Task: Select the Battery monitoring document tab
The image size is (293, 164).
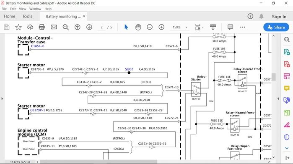Action: 63,17
